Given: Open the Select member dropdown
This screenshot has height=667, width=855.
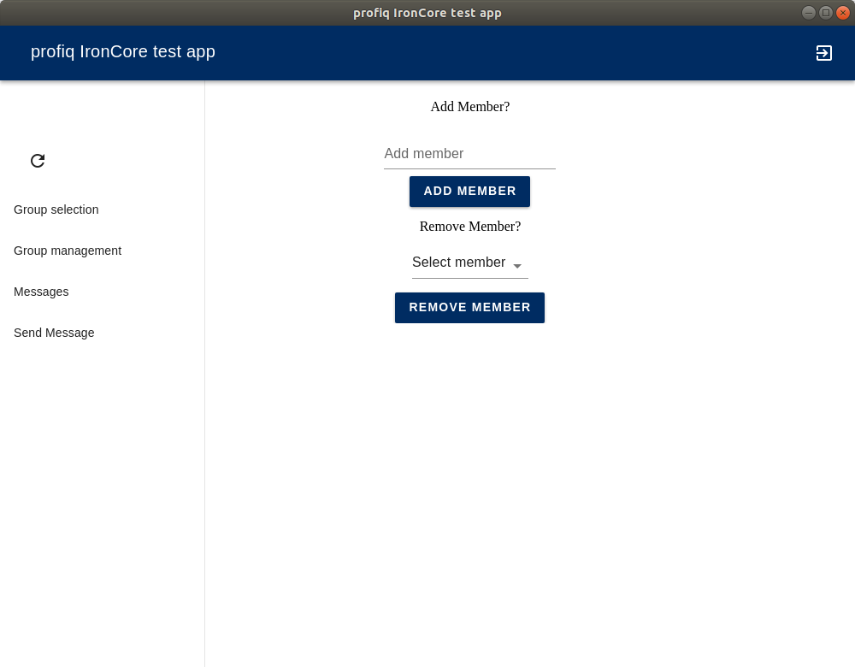Looking at the screenshot, I should click(x=469, y=263).
